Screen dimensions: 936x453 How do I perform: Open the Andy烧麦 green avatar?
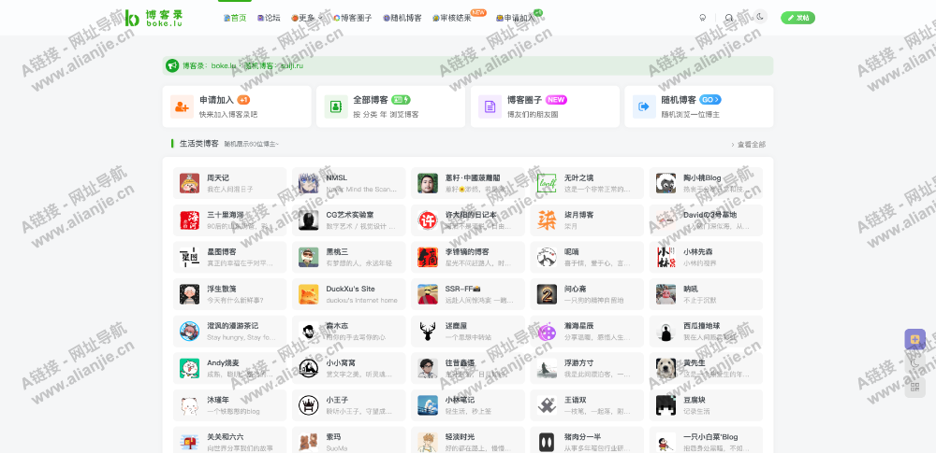(x=189, y=368)
